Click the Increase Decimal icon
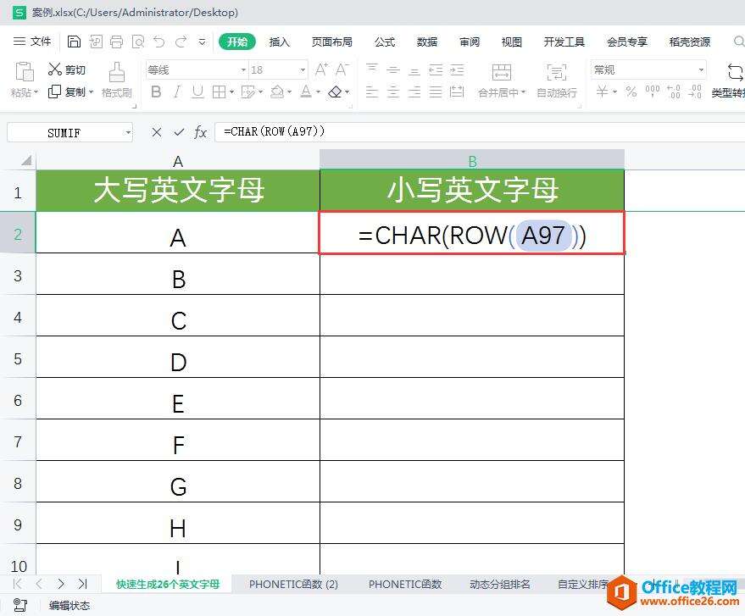 pyautogui.click(x=674, y=92)
